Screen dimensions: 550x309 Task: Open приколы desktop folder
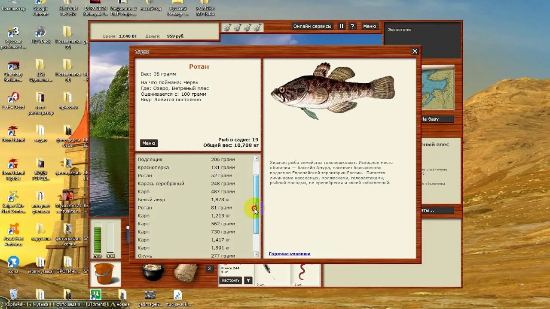[68, 101]
